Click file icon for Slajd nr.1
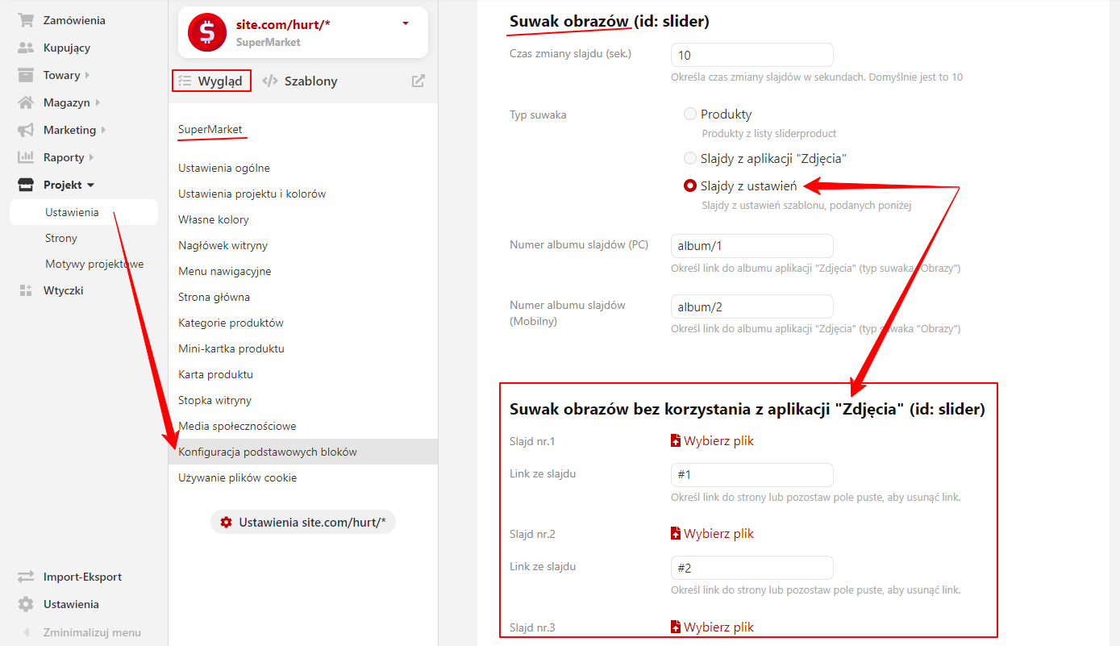Screen dimensions: 1120x646 click(x=676, y=440)
